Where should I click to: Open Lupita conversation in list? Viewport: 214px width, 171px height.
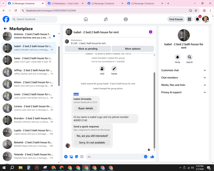pos(29,132)
